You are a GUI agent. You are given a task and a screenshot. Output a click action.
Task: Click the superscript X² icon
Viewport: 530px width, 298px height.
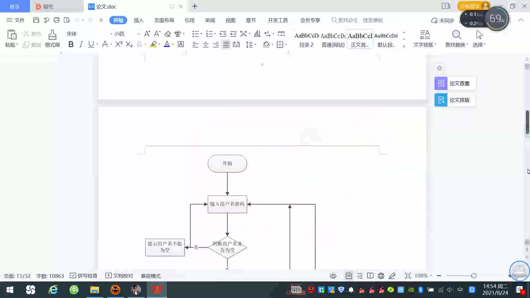click(x=119, y=44)
